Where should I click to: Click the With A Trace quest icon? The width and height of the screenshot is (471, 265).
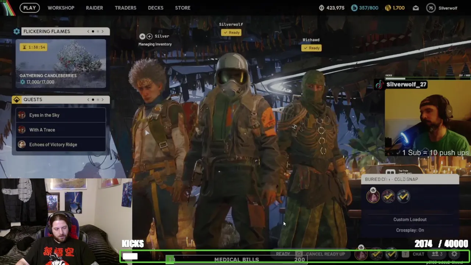click(x=22, y=130)
